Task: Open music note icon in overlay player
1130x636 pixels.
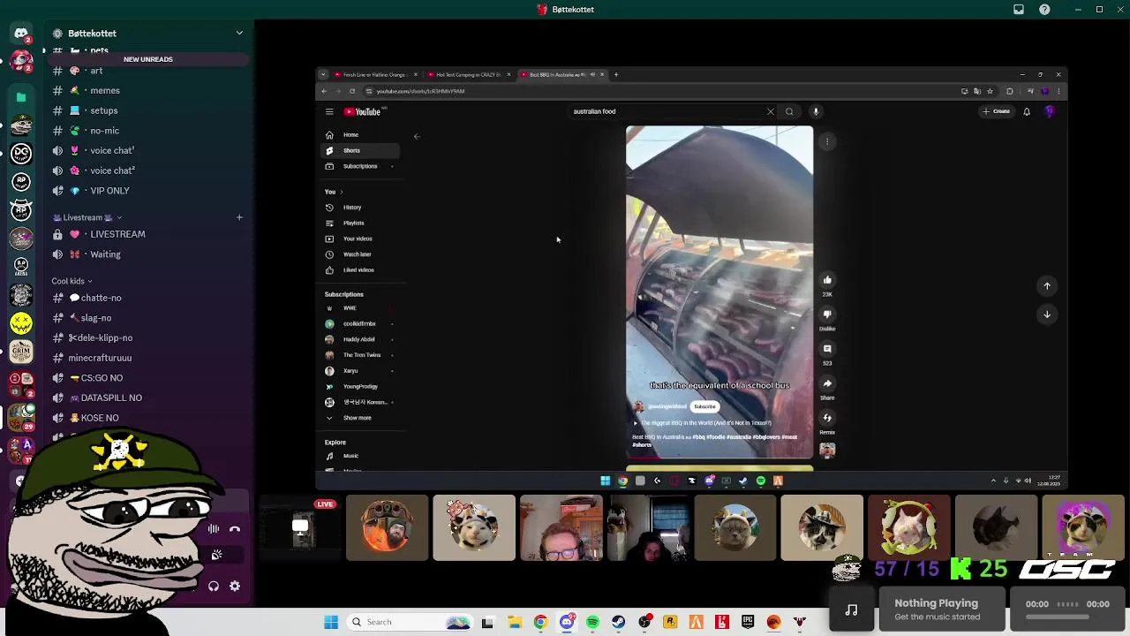Action: [x=851, y=609]
